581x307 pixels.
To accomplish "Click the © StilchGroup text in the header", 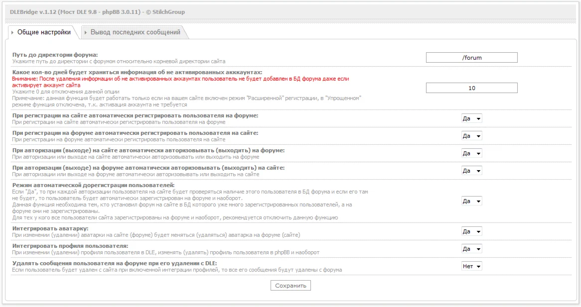I will pyautogui.click(x=165, y=11).
